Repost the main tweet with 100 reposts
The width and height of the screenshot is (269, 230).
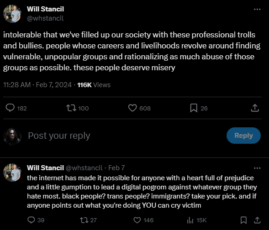[x=71, y=108]
